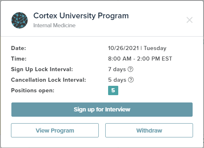Click the Cortex University Program logo
204x148 pixels.
20,20
